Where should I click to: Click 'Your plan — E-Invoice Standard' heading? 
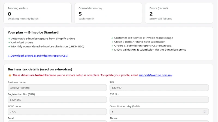click(x=33, y=33)
